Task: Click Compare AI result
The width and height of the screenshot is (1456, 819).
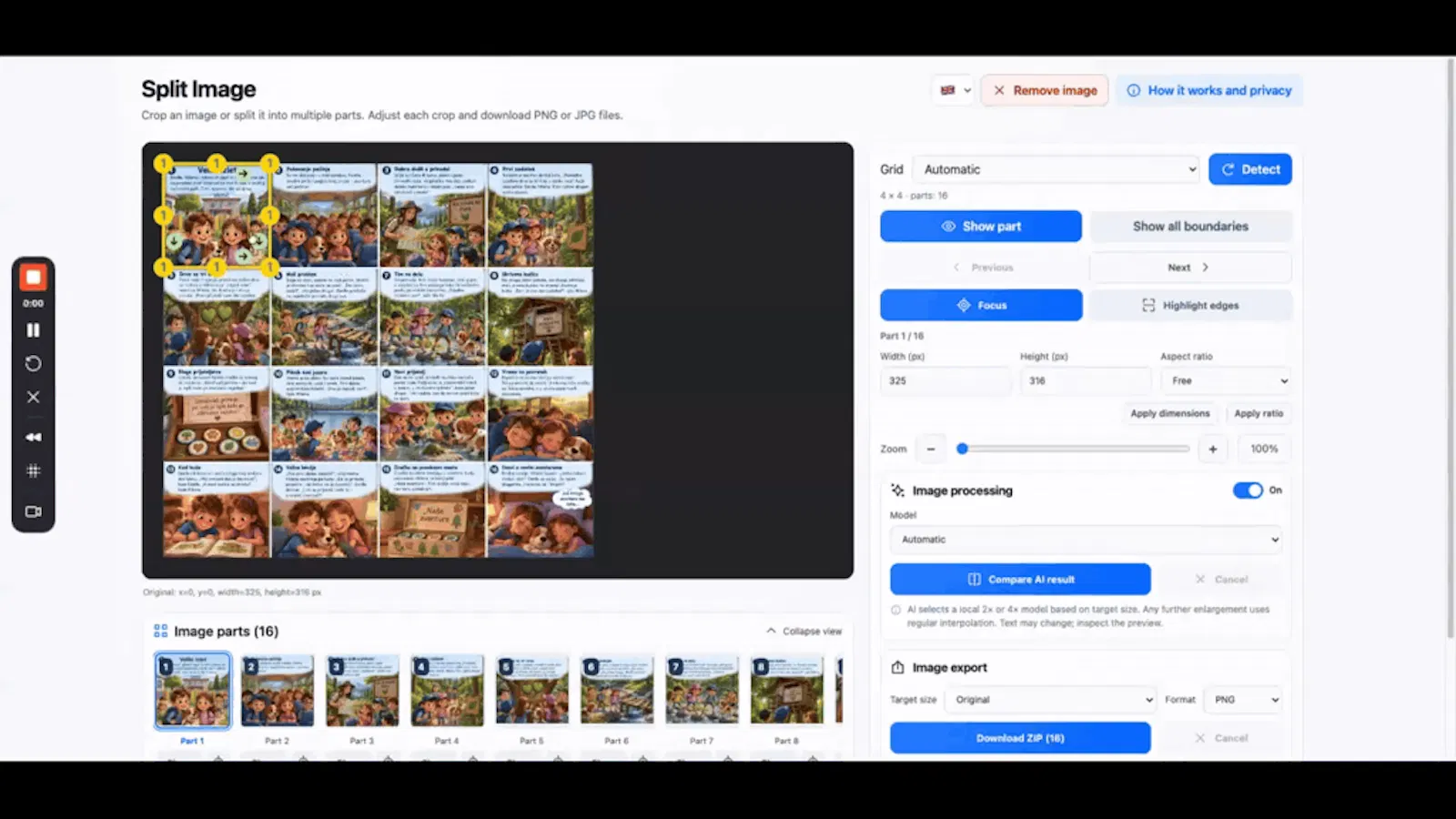Action: tap(1020, 579)
